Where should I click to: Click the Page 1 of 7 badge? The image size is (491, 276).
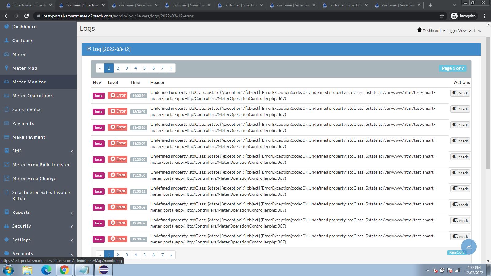pos(453,68)
